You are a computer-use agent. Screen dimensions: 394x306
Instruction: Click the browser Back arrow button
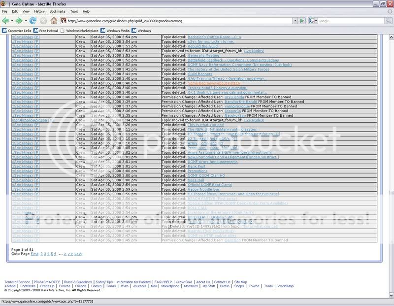(5, 21)
